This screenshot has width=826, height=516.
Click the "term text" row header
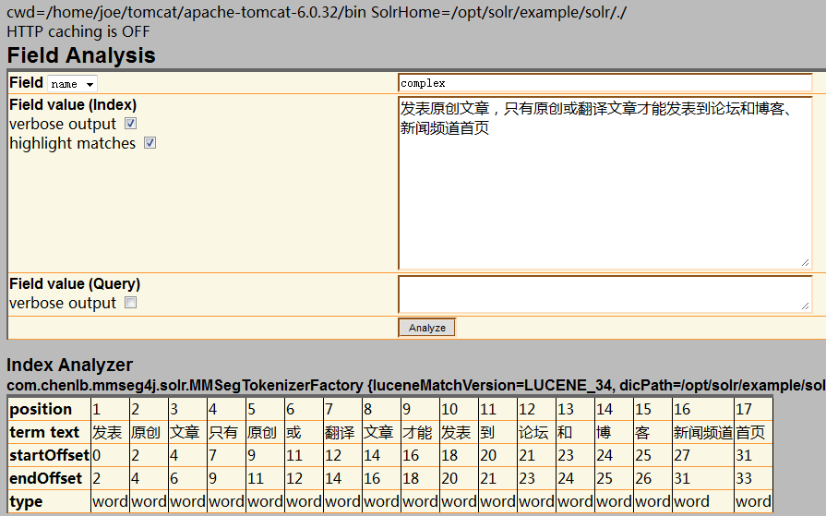(x=44, y=432)
